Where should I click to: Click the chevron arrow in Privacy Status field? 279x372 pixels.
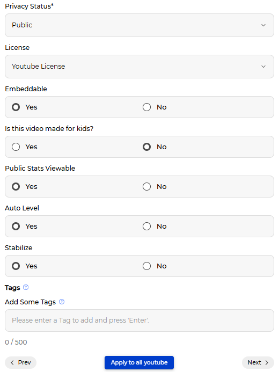(263, 25)
